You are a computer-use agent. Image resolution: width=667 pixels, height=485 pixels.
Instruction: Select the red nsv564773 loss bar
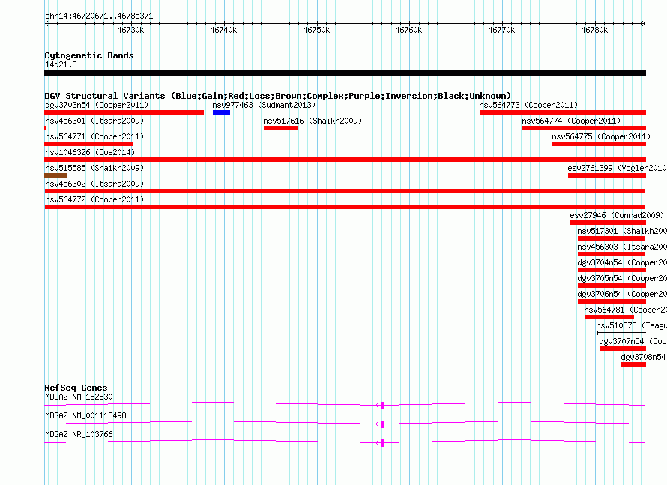click(x=563, y=112)
